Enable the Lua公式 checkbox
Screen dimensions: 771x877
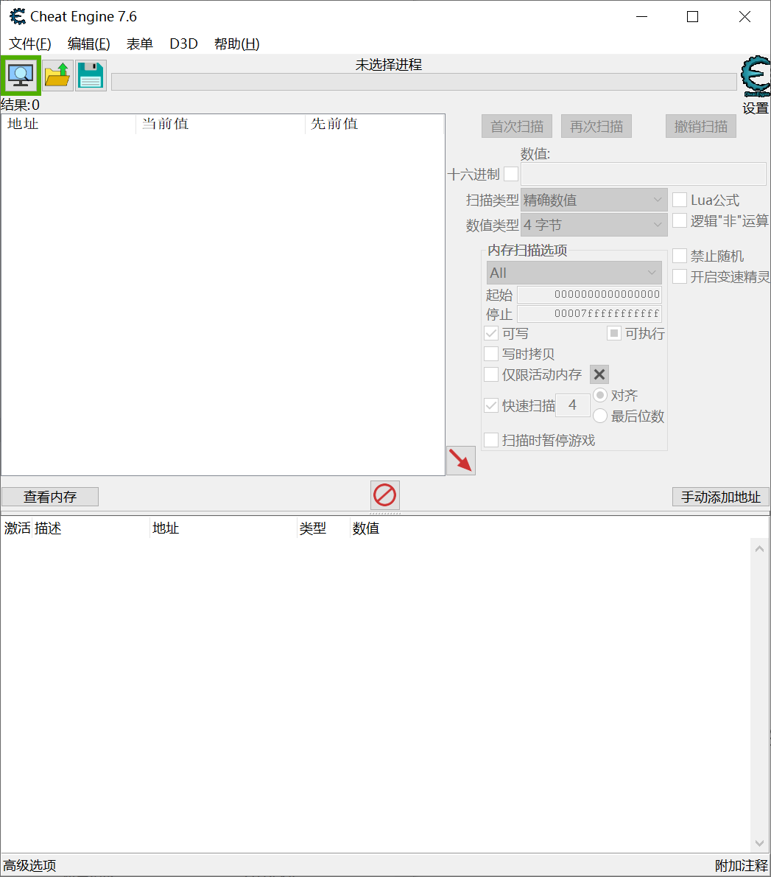click(x=680, y=200)
